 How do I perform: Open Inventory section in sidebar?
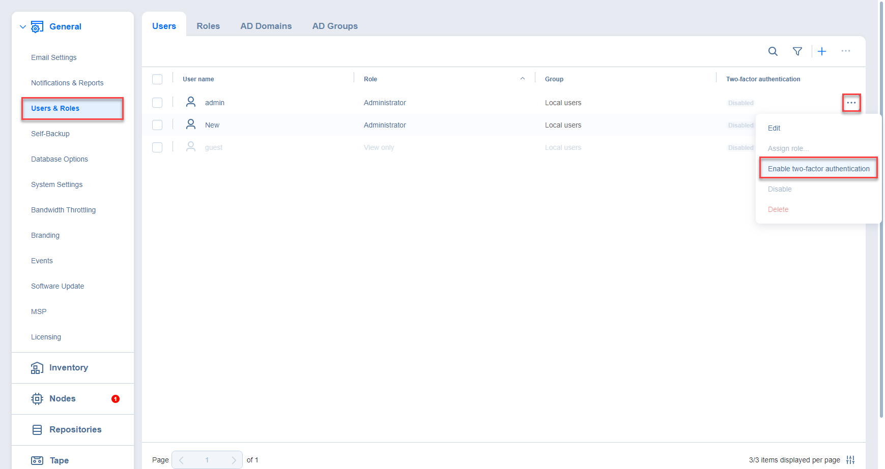tap(68, 367)
